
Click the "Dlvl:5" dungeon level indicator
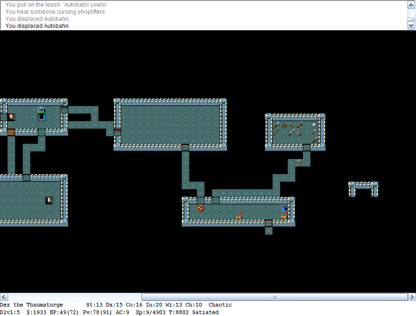[10, 312]
